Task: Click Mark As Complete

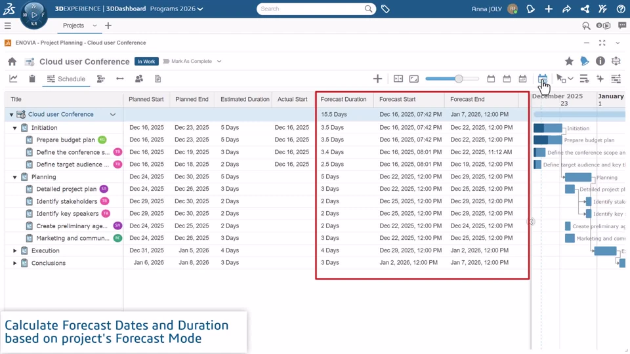Action: [x=188, y=62]
